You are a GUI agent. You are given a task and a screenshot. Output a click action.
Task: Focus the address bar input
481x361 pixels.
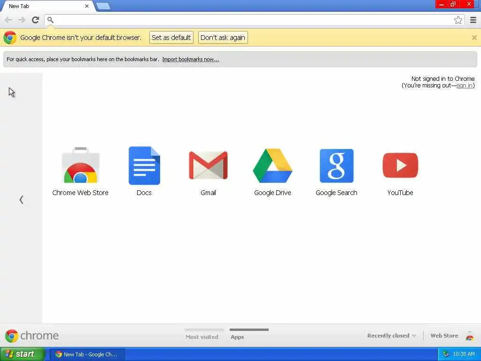pyautogui.click(x=253, y=20)
